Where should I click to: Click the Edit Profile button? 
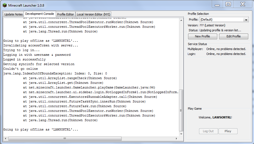[234, 36]
